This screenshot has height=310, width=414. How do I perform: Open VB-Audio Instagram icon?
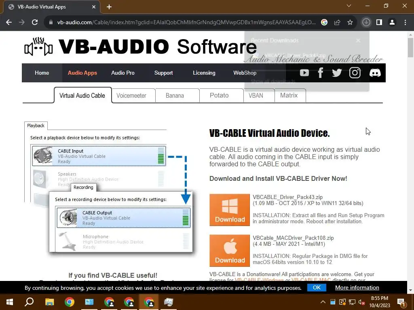pyautogui.click(x=355, y=73)
